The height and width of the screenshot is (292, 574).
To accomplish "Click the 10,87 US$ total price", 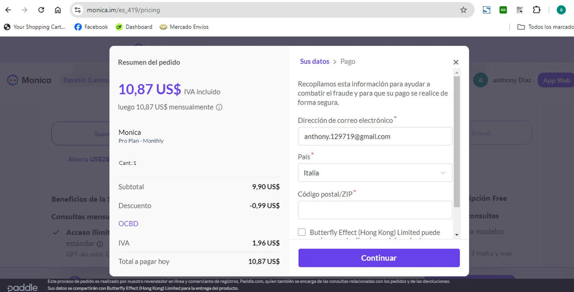I will (150, 89).
